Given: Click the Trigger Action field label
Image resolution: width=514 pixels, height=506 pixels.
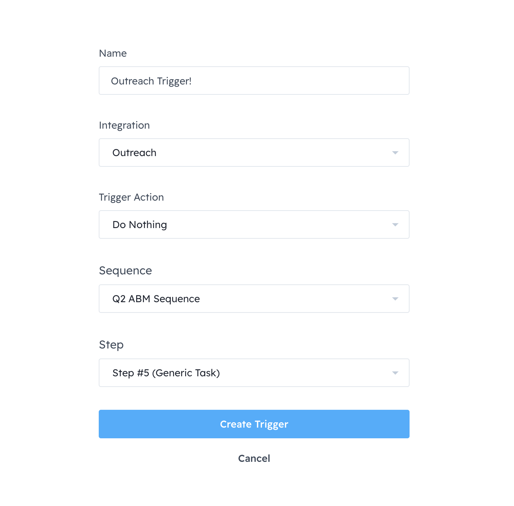Looking at the screenshot, I should 131,197.
